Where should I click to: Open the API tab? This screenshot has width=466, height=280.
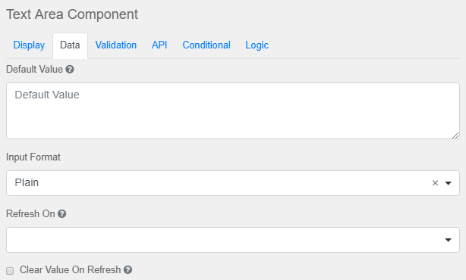pos(159,45)
